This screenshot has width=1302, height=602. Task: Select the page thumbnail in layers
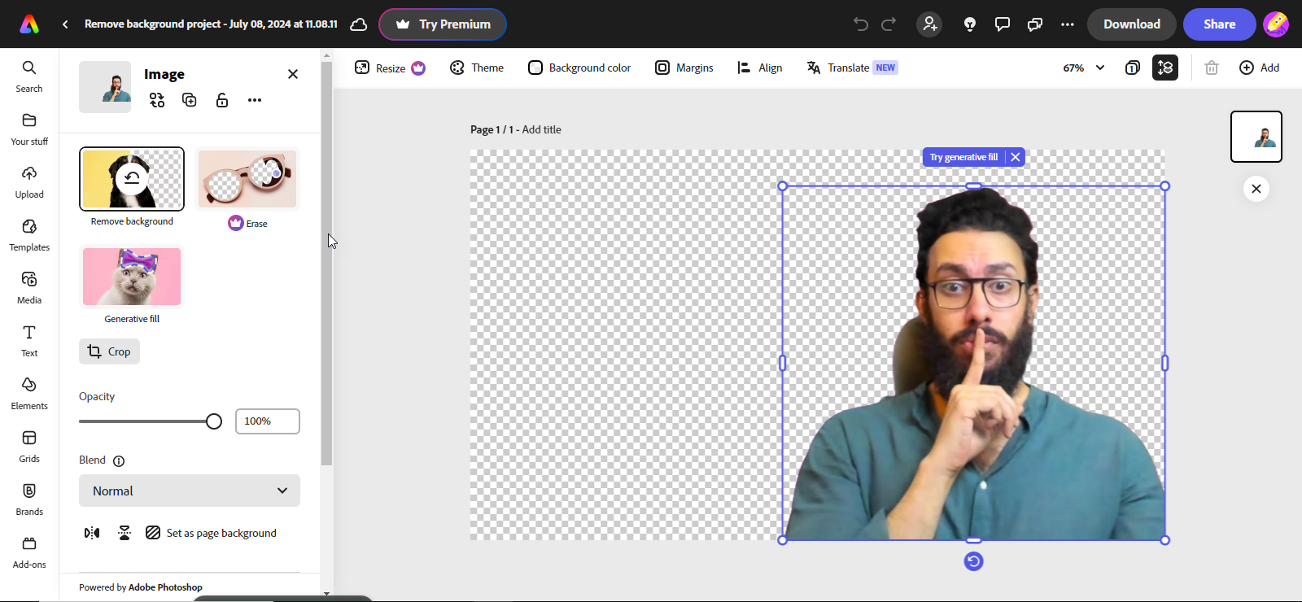[1256, 137]
